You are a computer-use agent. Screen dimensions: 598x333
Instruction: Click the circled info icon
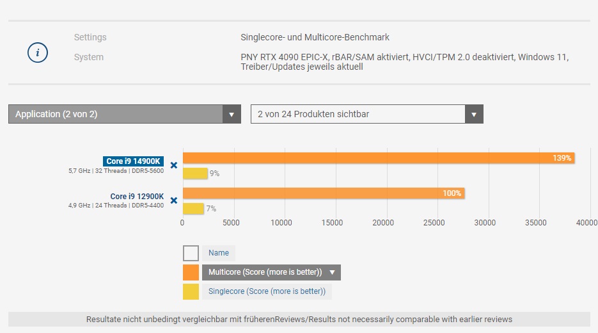[37, 53]
